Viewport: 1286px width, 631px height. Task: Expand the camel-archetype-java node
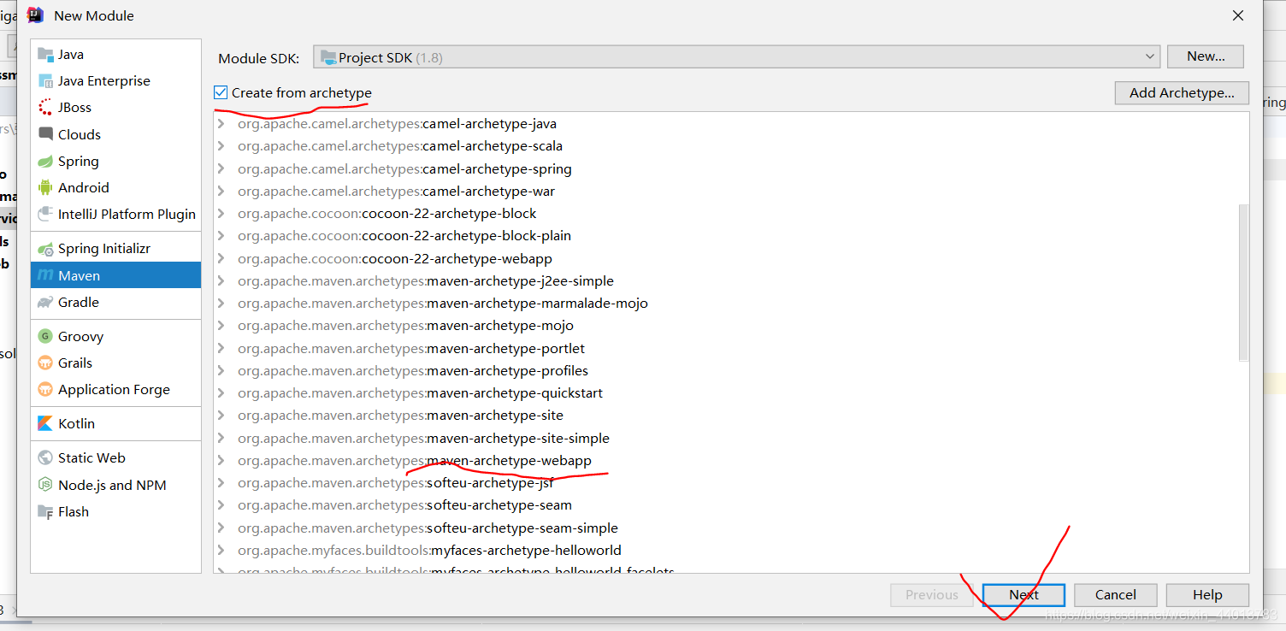[221, 124]
